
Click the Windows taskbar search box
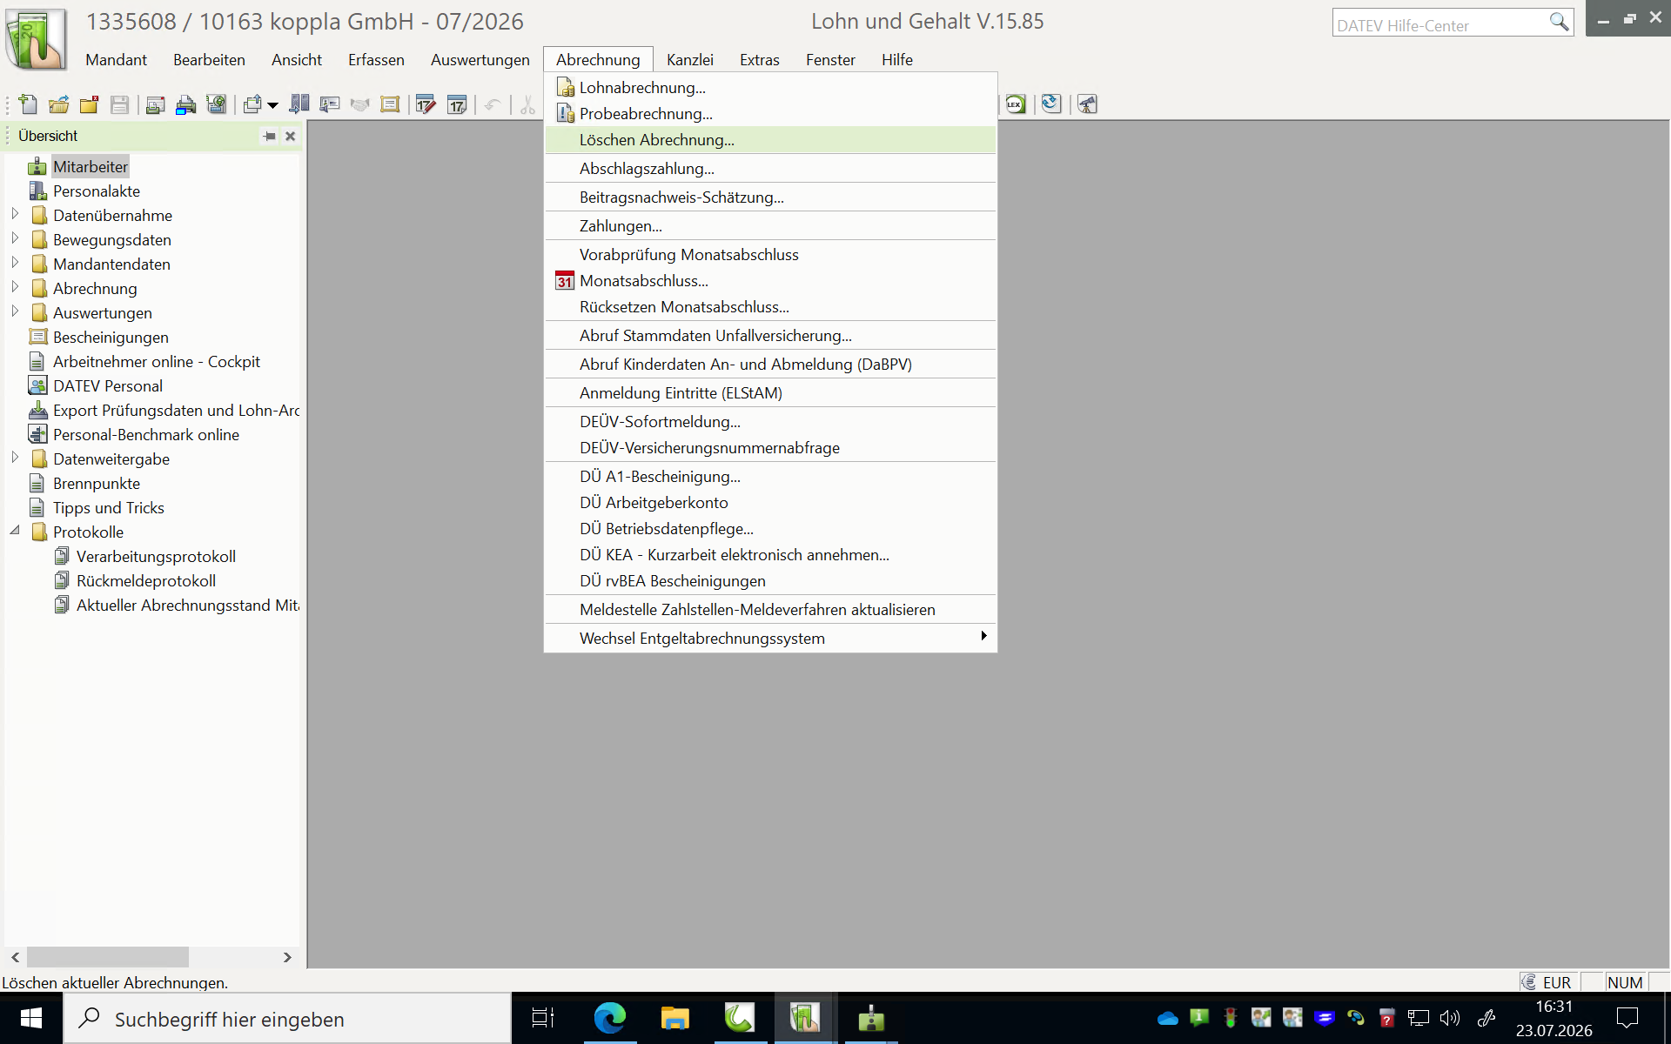287,1019
